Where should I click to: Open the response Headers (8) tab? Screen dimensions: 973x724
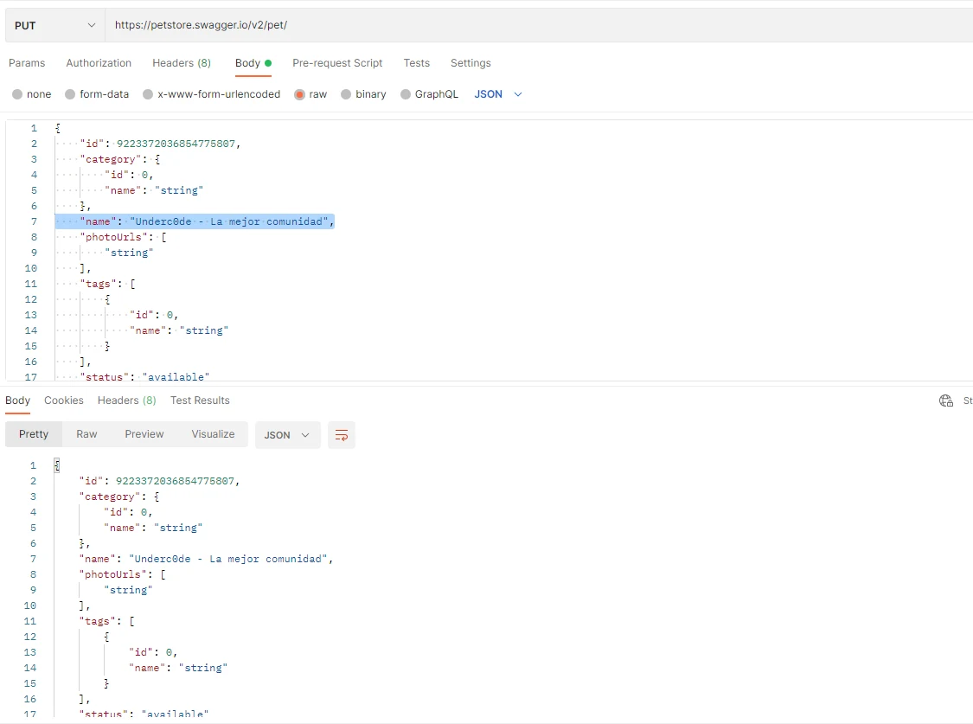pos(126,400)
